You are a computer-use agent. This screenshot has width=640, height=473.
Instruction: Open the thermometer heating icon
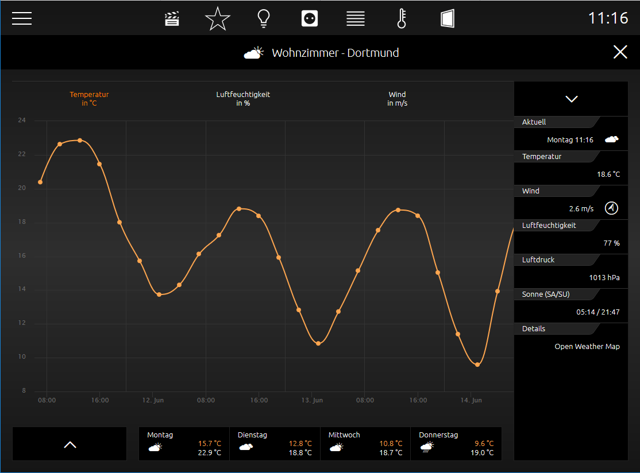tap(402, 19)
